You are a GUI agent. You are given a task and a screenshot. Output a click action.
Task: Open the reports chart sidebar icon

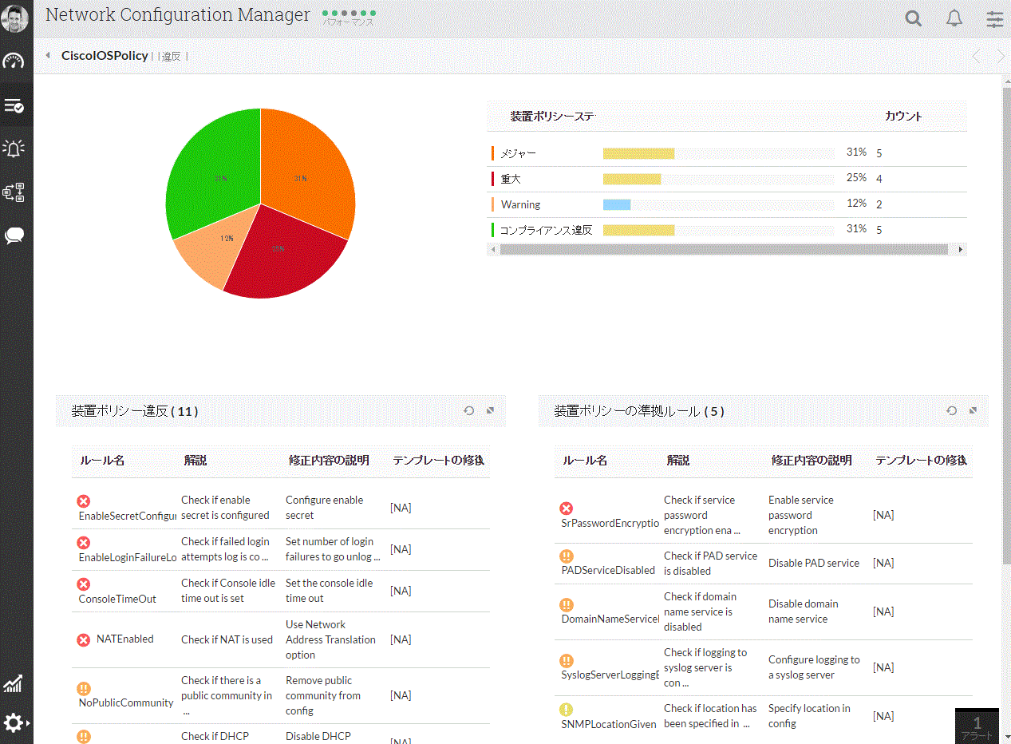point(14,683)
